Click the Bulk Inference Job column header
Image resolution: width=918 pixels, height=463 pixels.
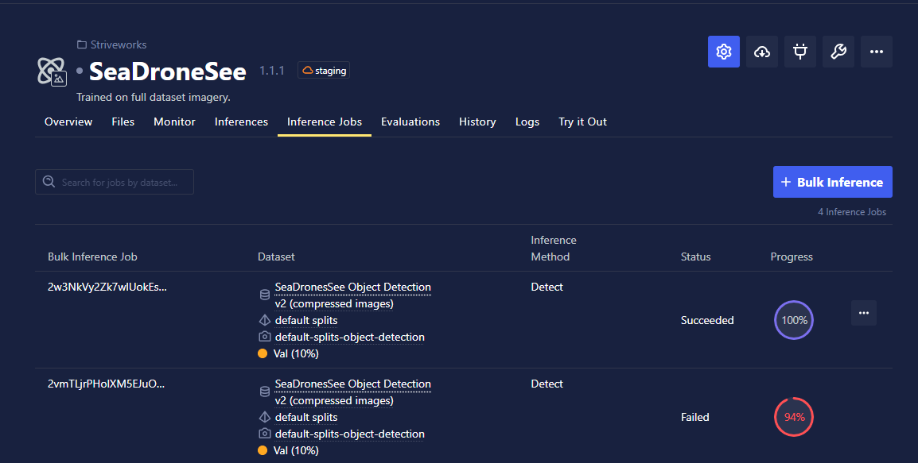92,257
